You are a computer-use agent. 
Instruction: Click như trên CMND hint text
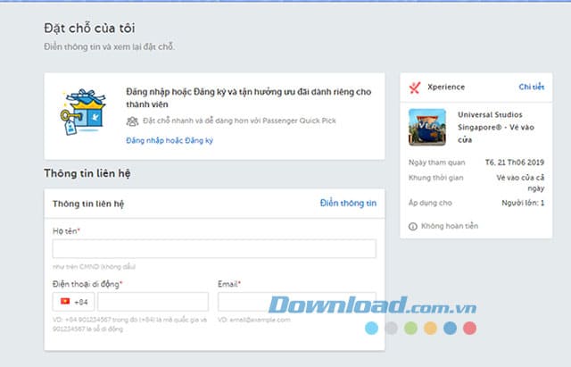coord(94,267)
